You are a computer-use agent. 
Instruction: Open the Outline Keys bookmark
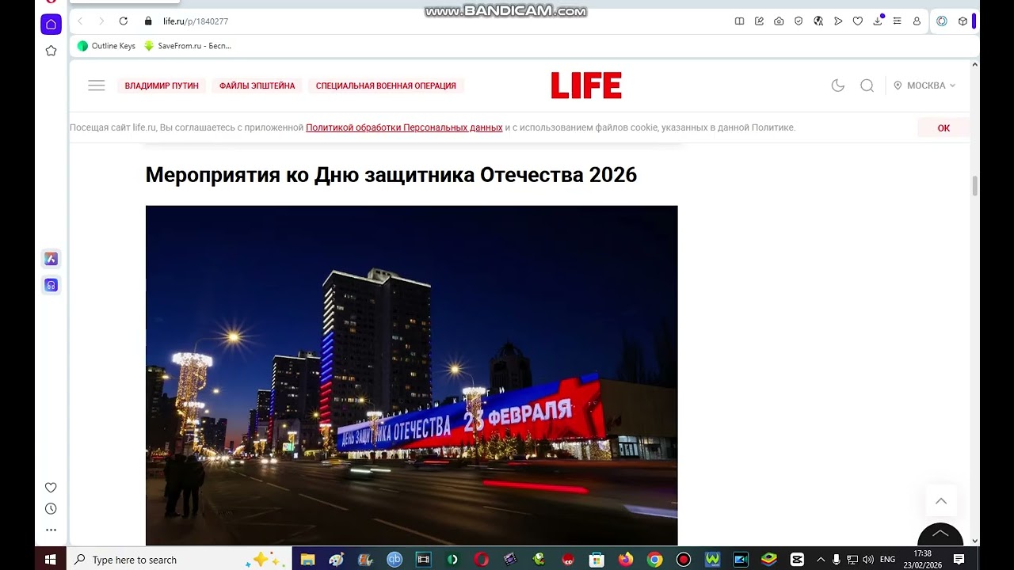pos(106,46)
